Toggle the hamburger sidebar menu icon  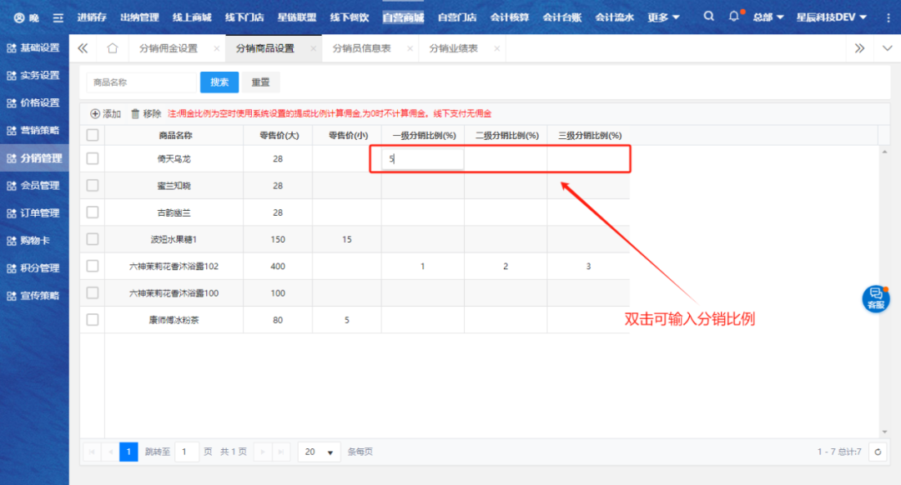click(58, 17)
